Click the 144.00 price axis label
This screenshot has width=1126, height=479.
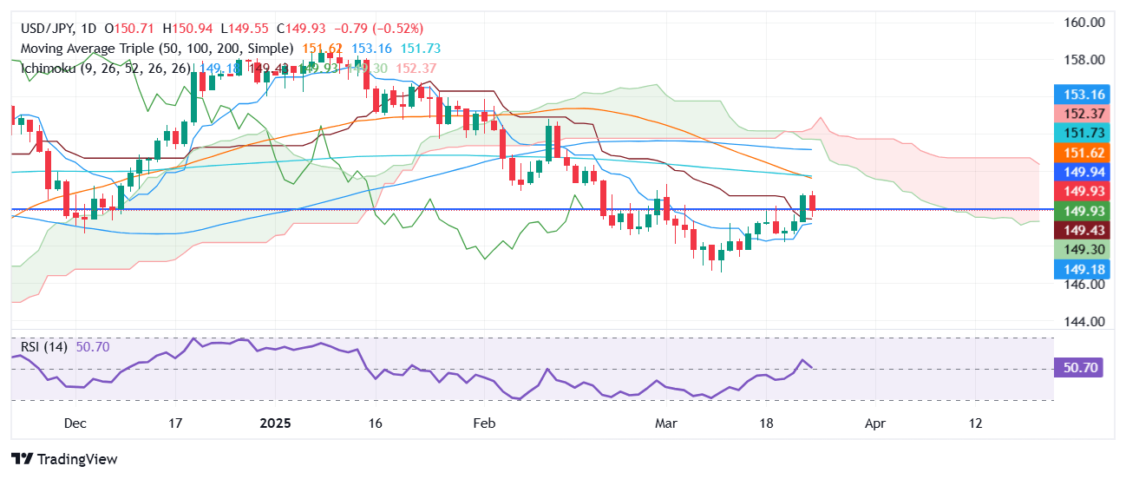tap(1083, 321)
